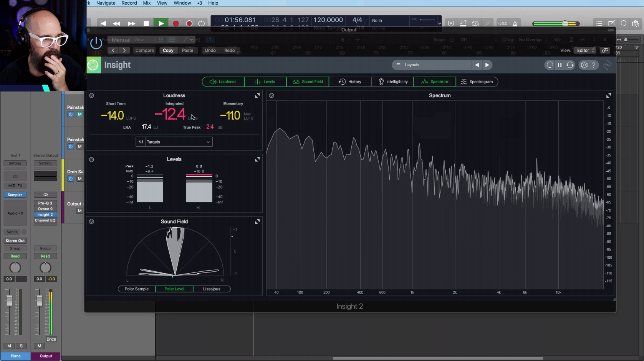Open Spectrum panel settings gear

click(272, 96)
